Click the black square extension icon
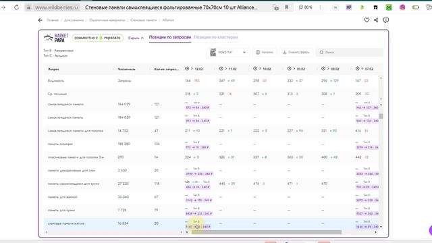 [375, 7]
